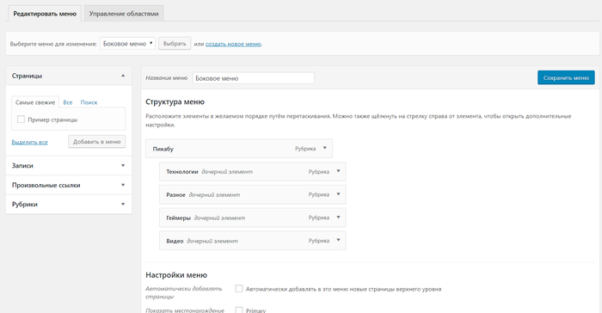Select the Самые свежие tab

[35, 102]
